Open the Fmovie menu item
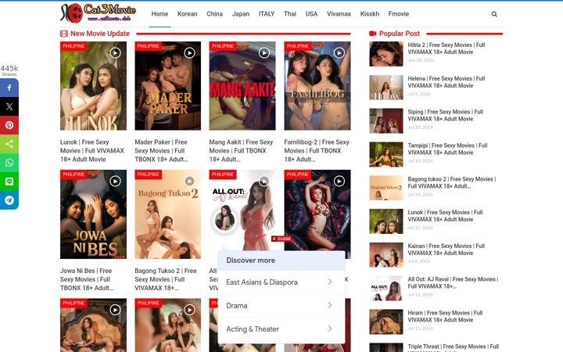Screen dimensions: 563x352 click(x=399, y=14)
